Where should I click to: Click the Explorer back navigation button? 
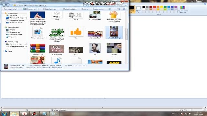pyautogui.click(x=4, y=5)
